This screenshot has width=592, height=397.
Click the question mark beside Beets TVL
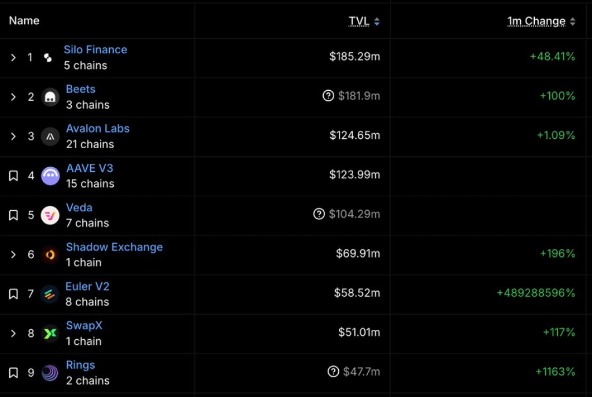tap(328, 96)
